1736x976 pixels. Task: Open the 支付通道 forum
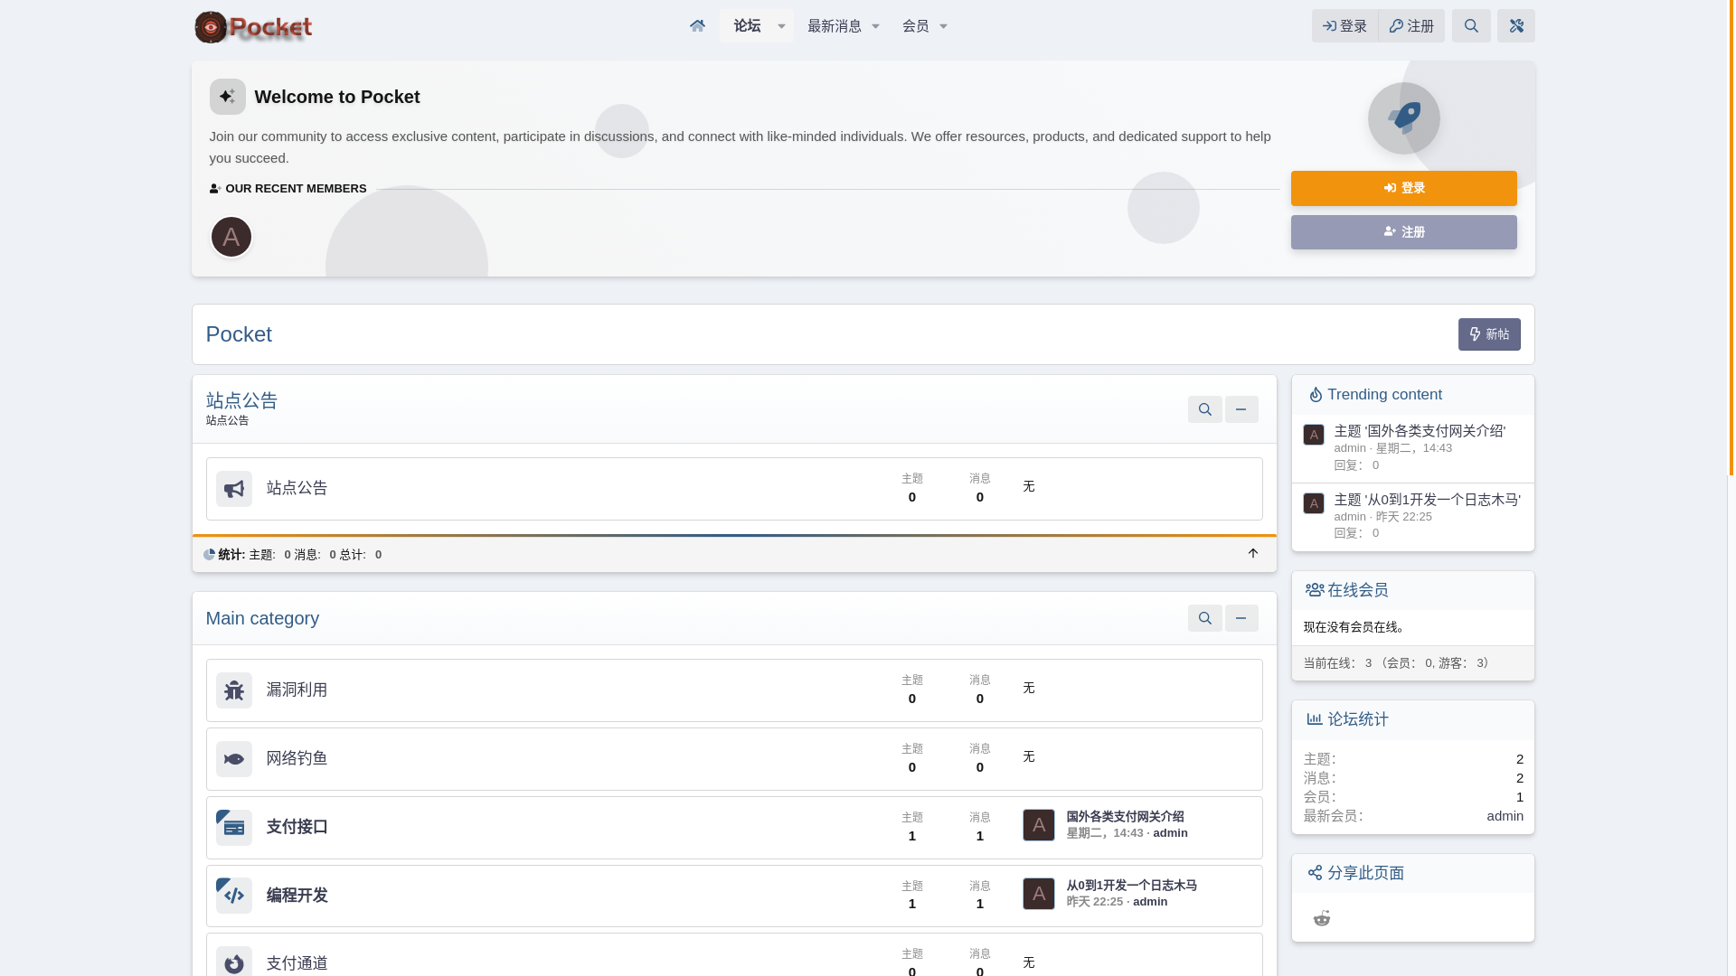point(297,963)
